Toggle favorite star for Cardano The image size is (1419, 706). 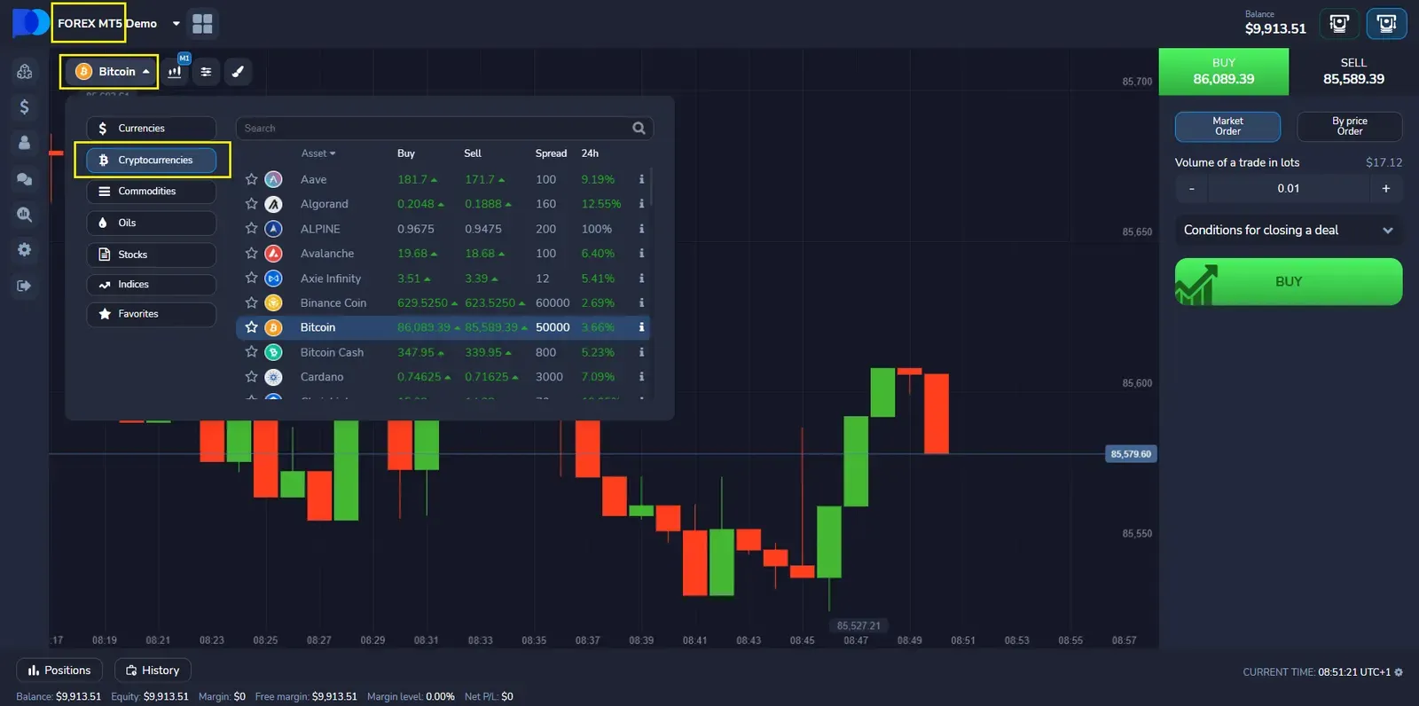pyautogui.click(x=252, y=377)
